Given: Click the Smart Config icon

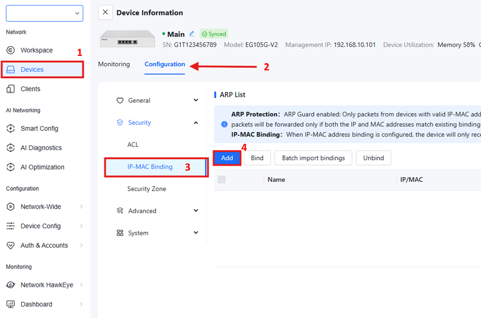Looking at the screenshot, I should coord(11,128).
